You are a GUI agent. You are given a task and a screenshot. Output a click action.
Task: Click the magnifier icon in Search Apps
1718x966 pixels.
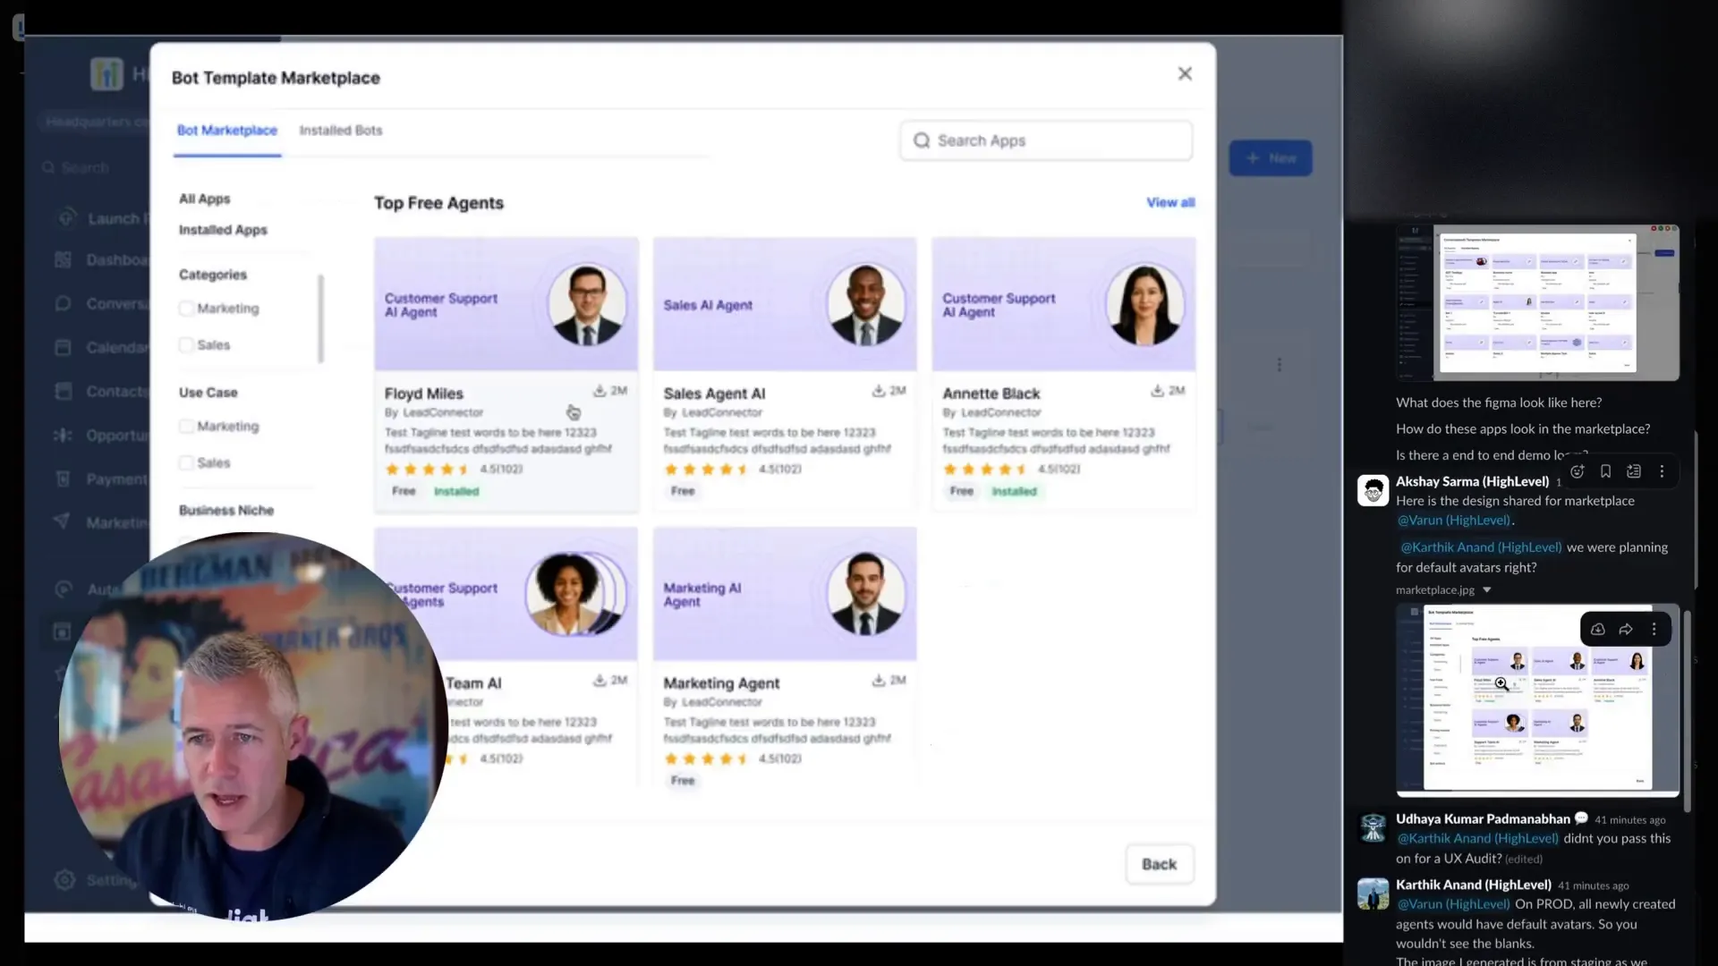tap(922, 140)
